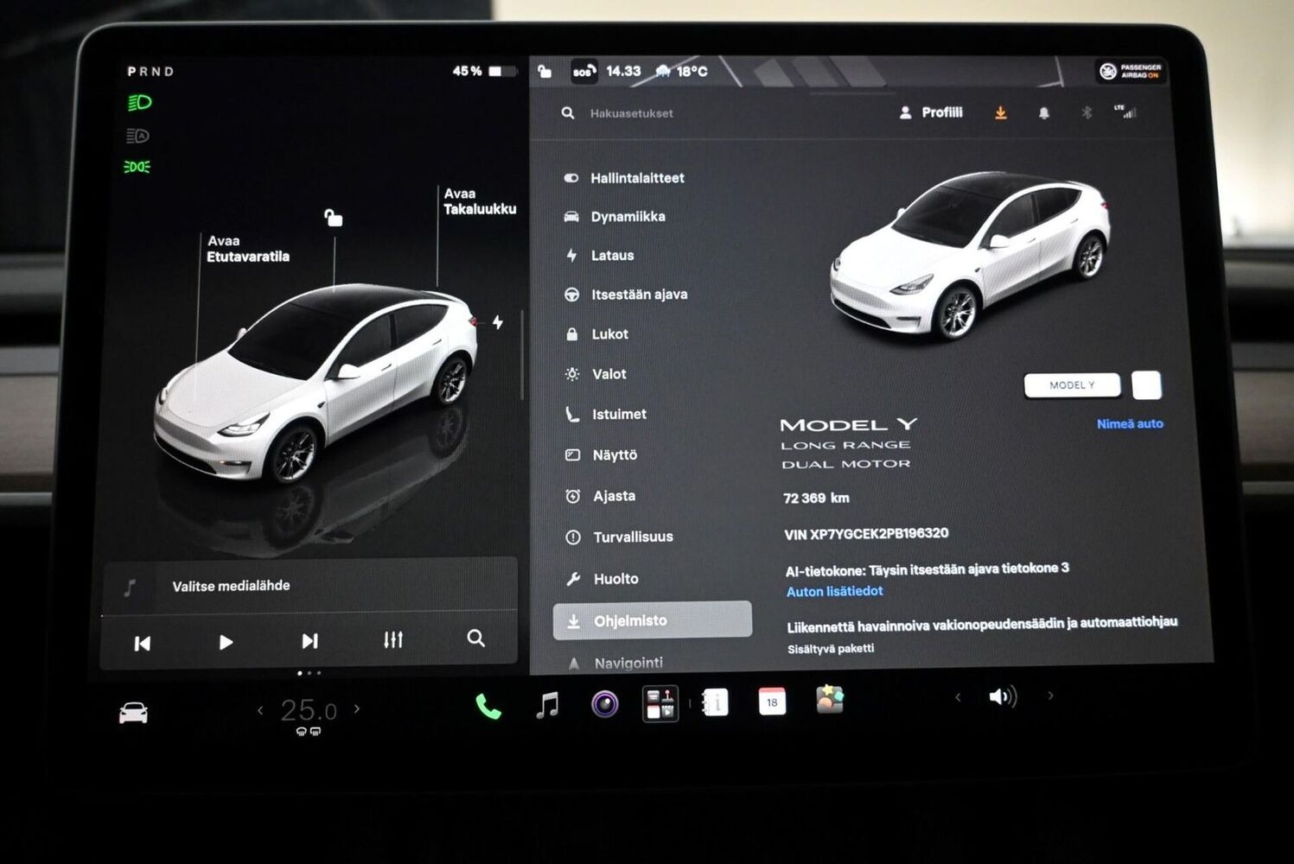The height and width of the screenshot is (864, 1294).
Task: Tap Avaa Takaluukku to open trunk
Action: point(480,201)
